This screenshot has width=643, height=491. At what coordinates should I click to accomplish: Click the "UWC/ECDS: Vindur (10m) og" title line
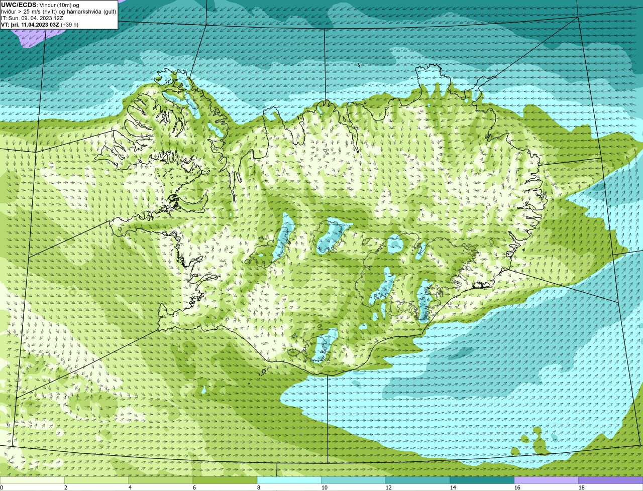[40, 5]
